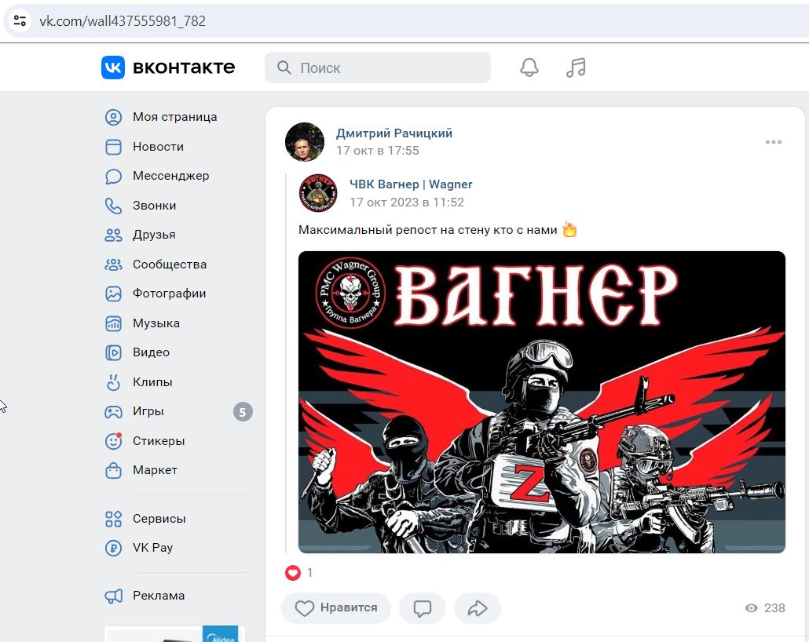Click the Клипы hand icon
Viewport: 809px width, 642px height.
click(x=114, y=382)
